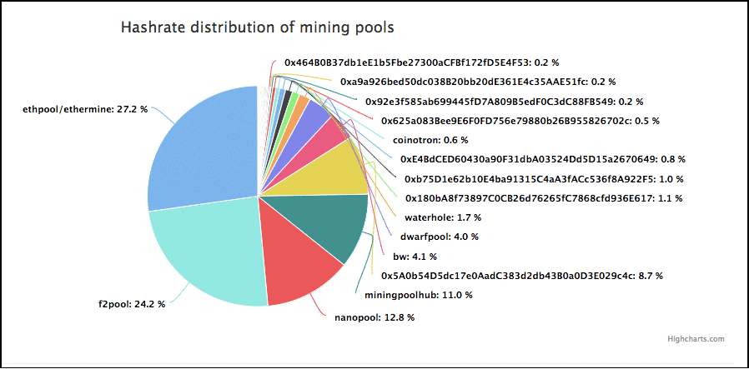Select the nanopool: 12.8 % label

click(374, 317)
